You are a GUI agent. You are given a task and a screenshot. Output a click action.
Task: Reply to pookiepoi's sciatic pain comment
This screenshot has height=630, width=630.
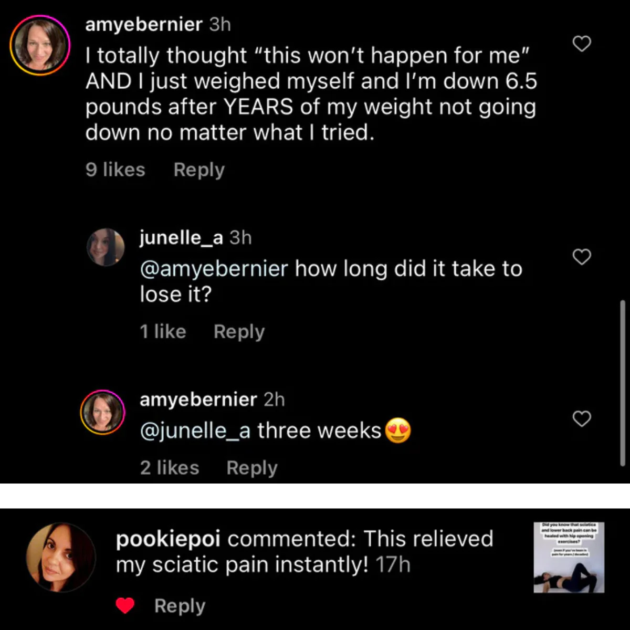coord(180,606)
